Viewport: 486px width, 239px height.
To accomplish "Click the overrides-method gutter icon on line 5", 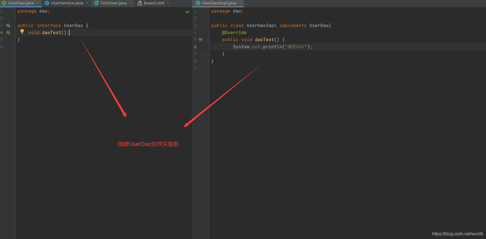I will pos(201,40).
